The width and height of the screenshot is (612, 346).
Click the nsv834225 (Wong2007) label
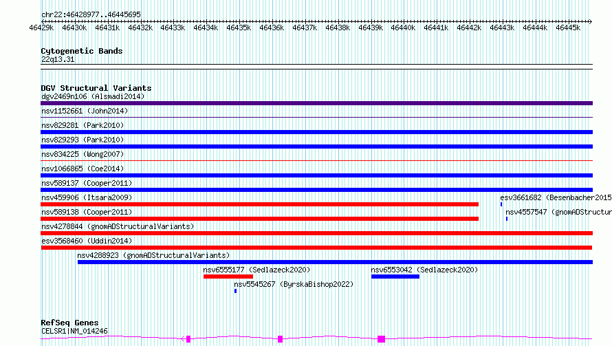[x=83, y=154]
